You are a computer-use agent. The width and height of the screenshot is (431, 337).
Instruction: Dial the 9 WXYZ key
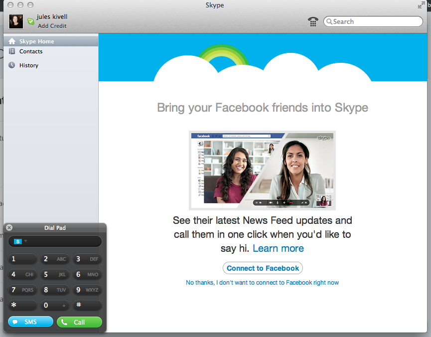[x=87, y=290]
